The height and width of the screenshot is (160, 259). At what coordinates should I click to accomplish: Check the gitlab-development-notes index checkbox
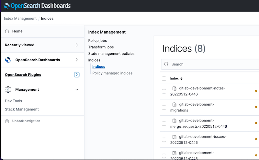(x=164, y=91)
